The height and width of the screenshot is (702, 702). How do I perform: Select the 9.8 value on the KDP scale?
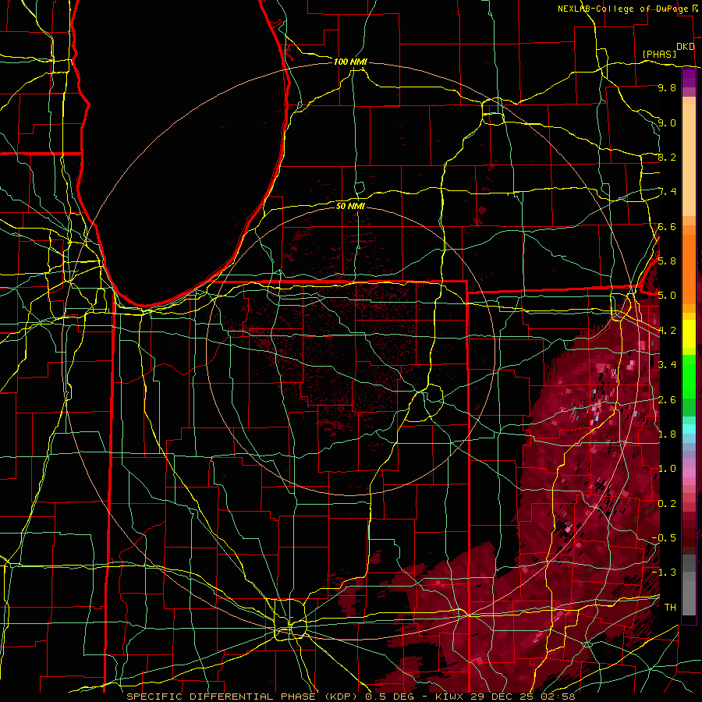(x=667, y=87)
